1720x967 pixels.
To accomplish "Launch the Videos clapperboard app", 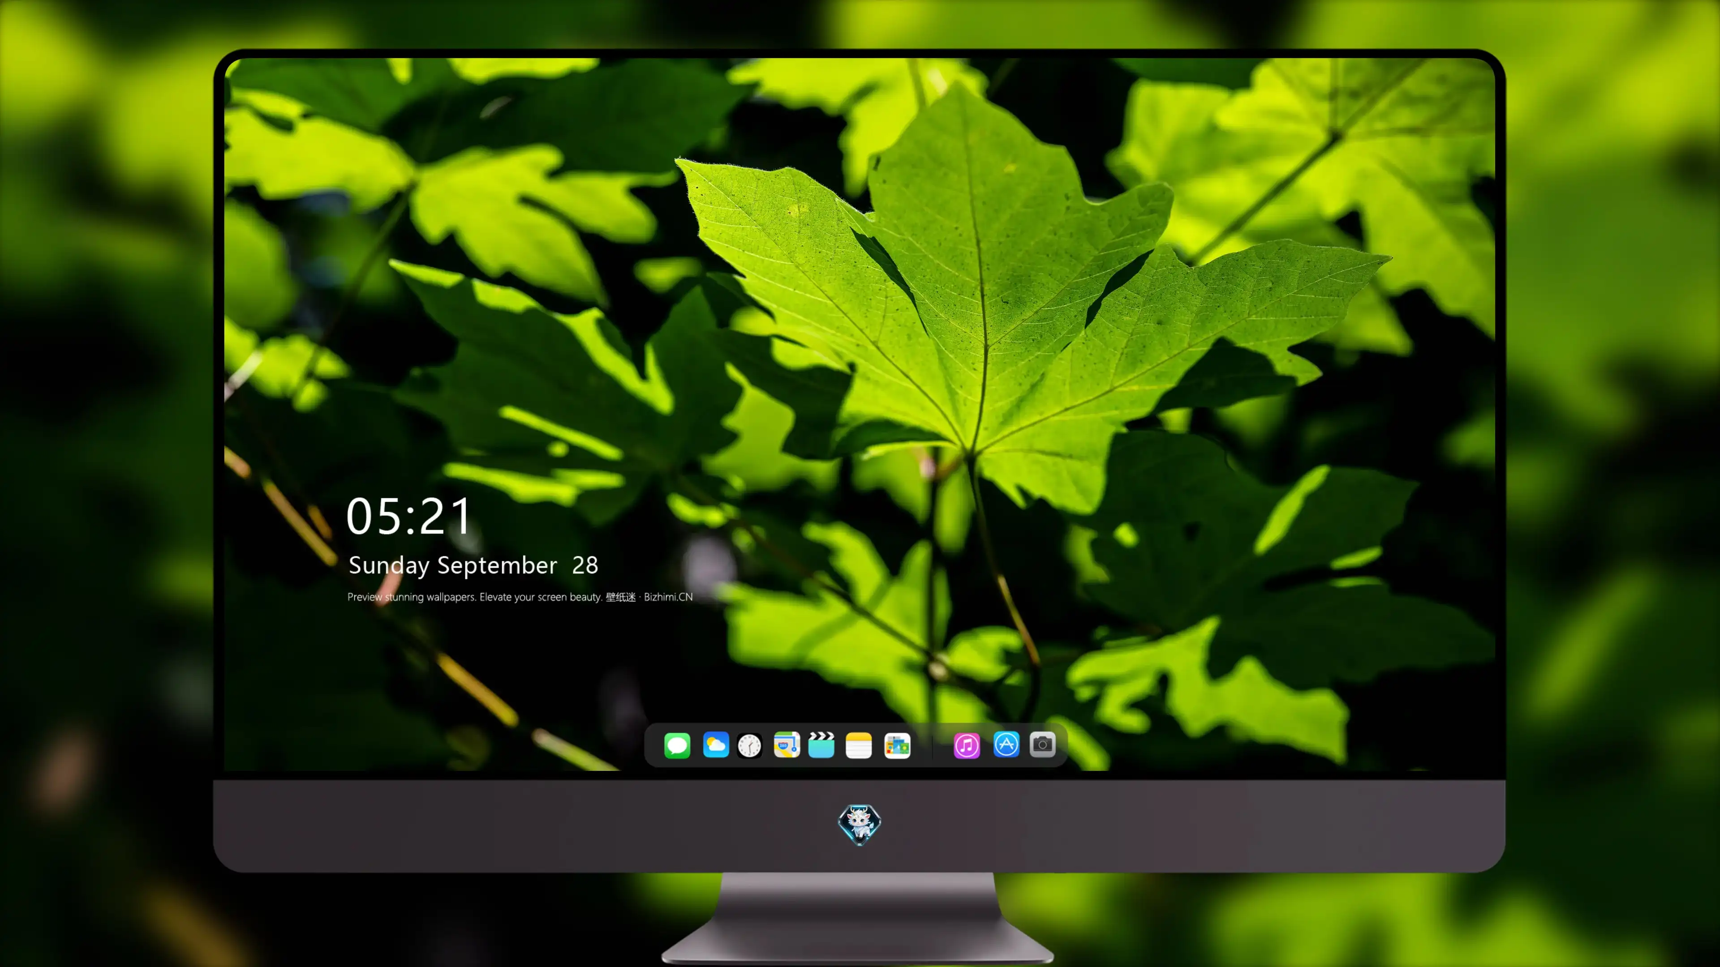I will point(821,745).
